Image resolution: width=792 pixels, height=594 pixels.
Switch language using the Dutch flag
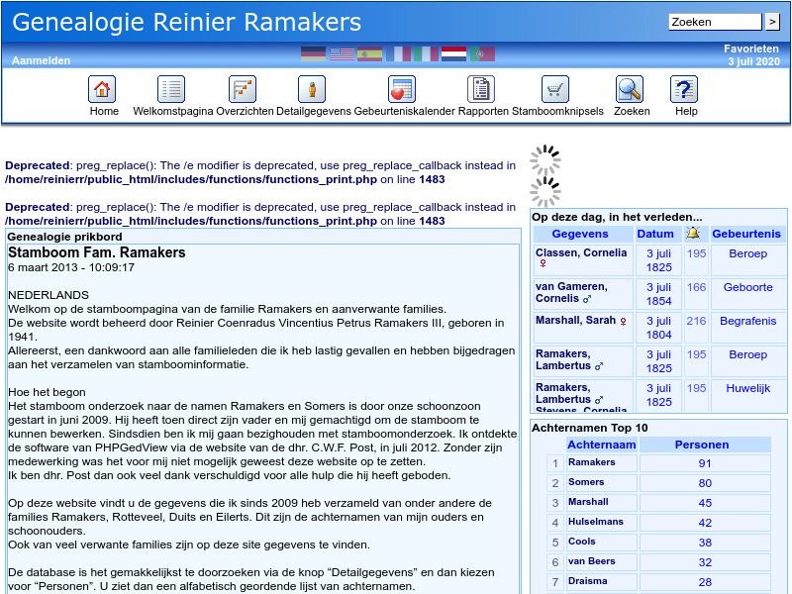[x=453, y=53]
